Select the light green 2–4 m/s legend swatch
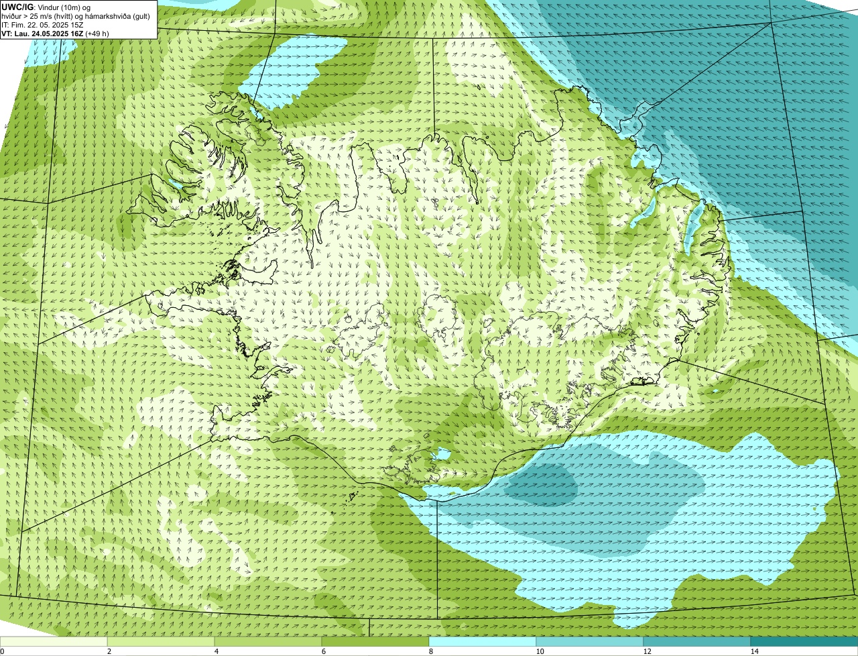Screen dimensions: 858x656 [161, 641]
